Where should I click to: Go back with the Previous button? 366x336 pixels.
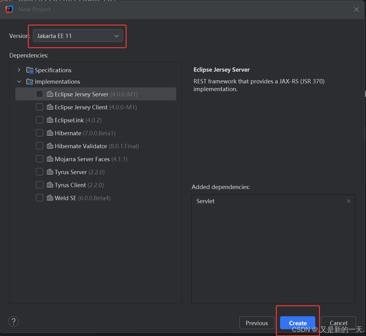[x=257, y=323]
